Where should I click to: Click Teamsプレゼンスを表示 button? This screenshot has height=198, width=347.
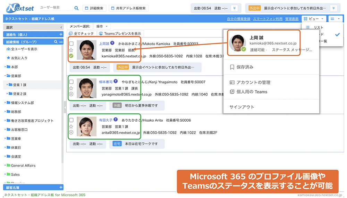120,34
